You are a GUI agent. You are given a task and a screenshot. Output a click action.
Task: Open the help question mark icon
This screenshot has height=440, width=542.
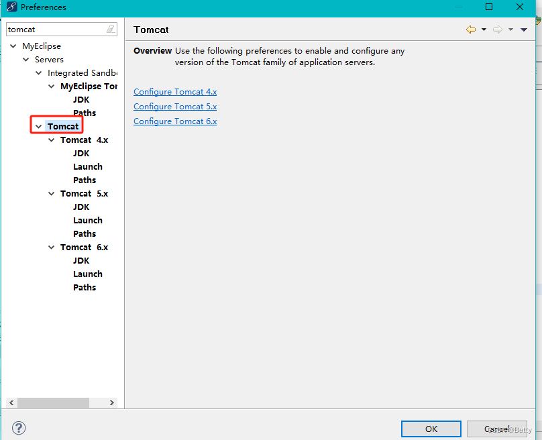(19, 428)
